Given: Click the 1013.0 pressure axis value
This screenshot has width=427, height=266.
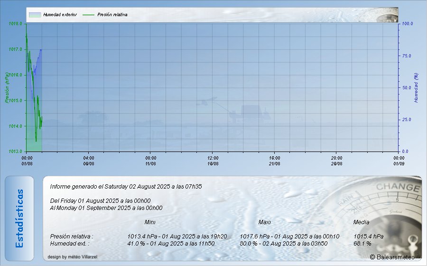Looking at the screenshot, I should click(x=16, y=152).
